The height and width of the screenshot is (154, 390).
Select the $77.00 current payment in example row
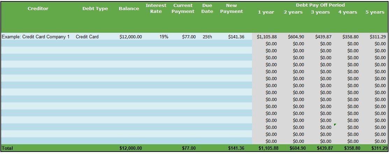pos(189,37)
